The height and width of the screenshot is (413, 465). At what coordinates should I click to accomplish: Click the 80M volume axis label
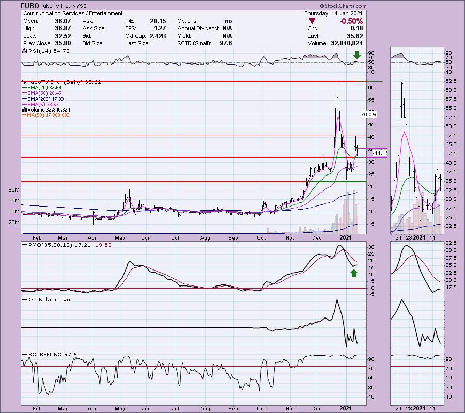tap(14, 189)
